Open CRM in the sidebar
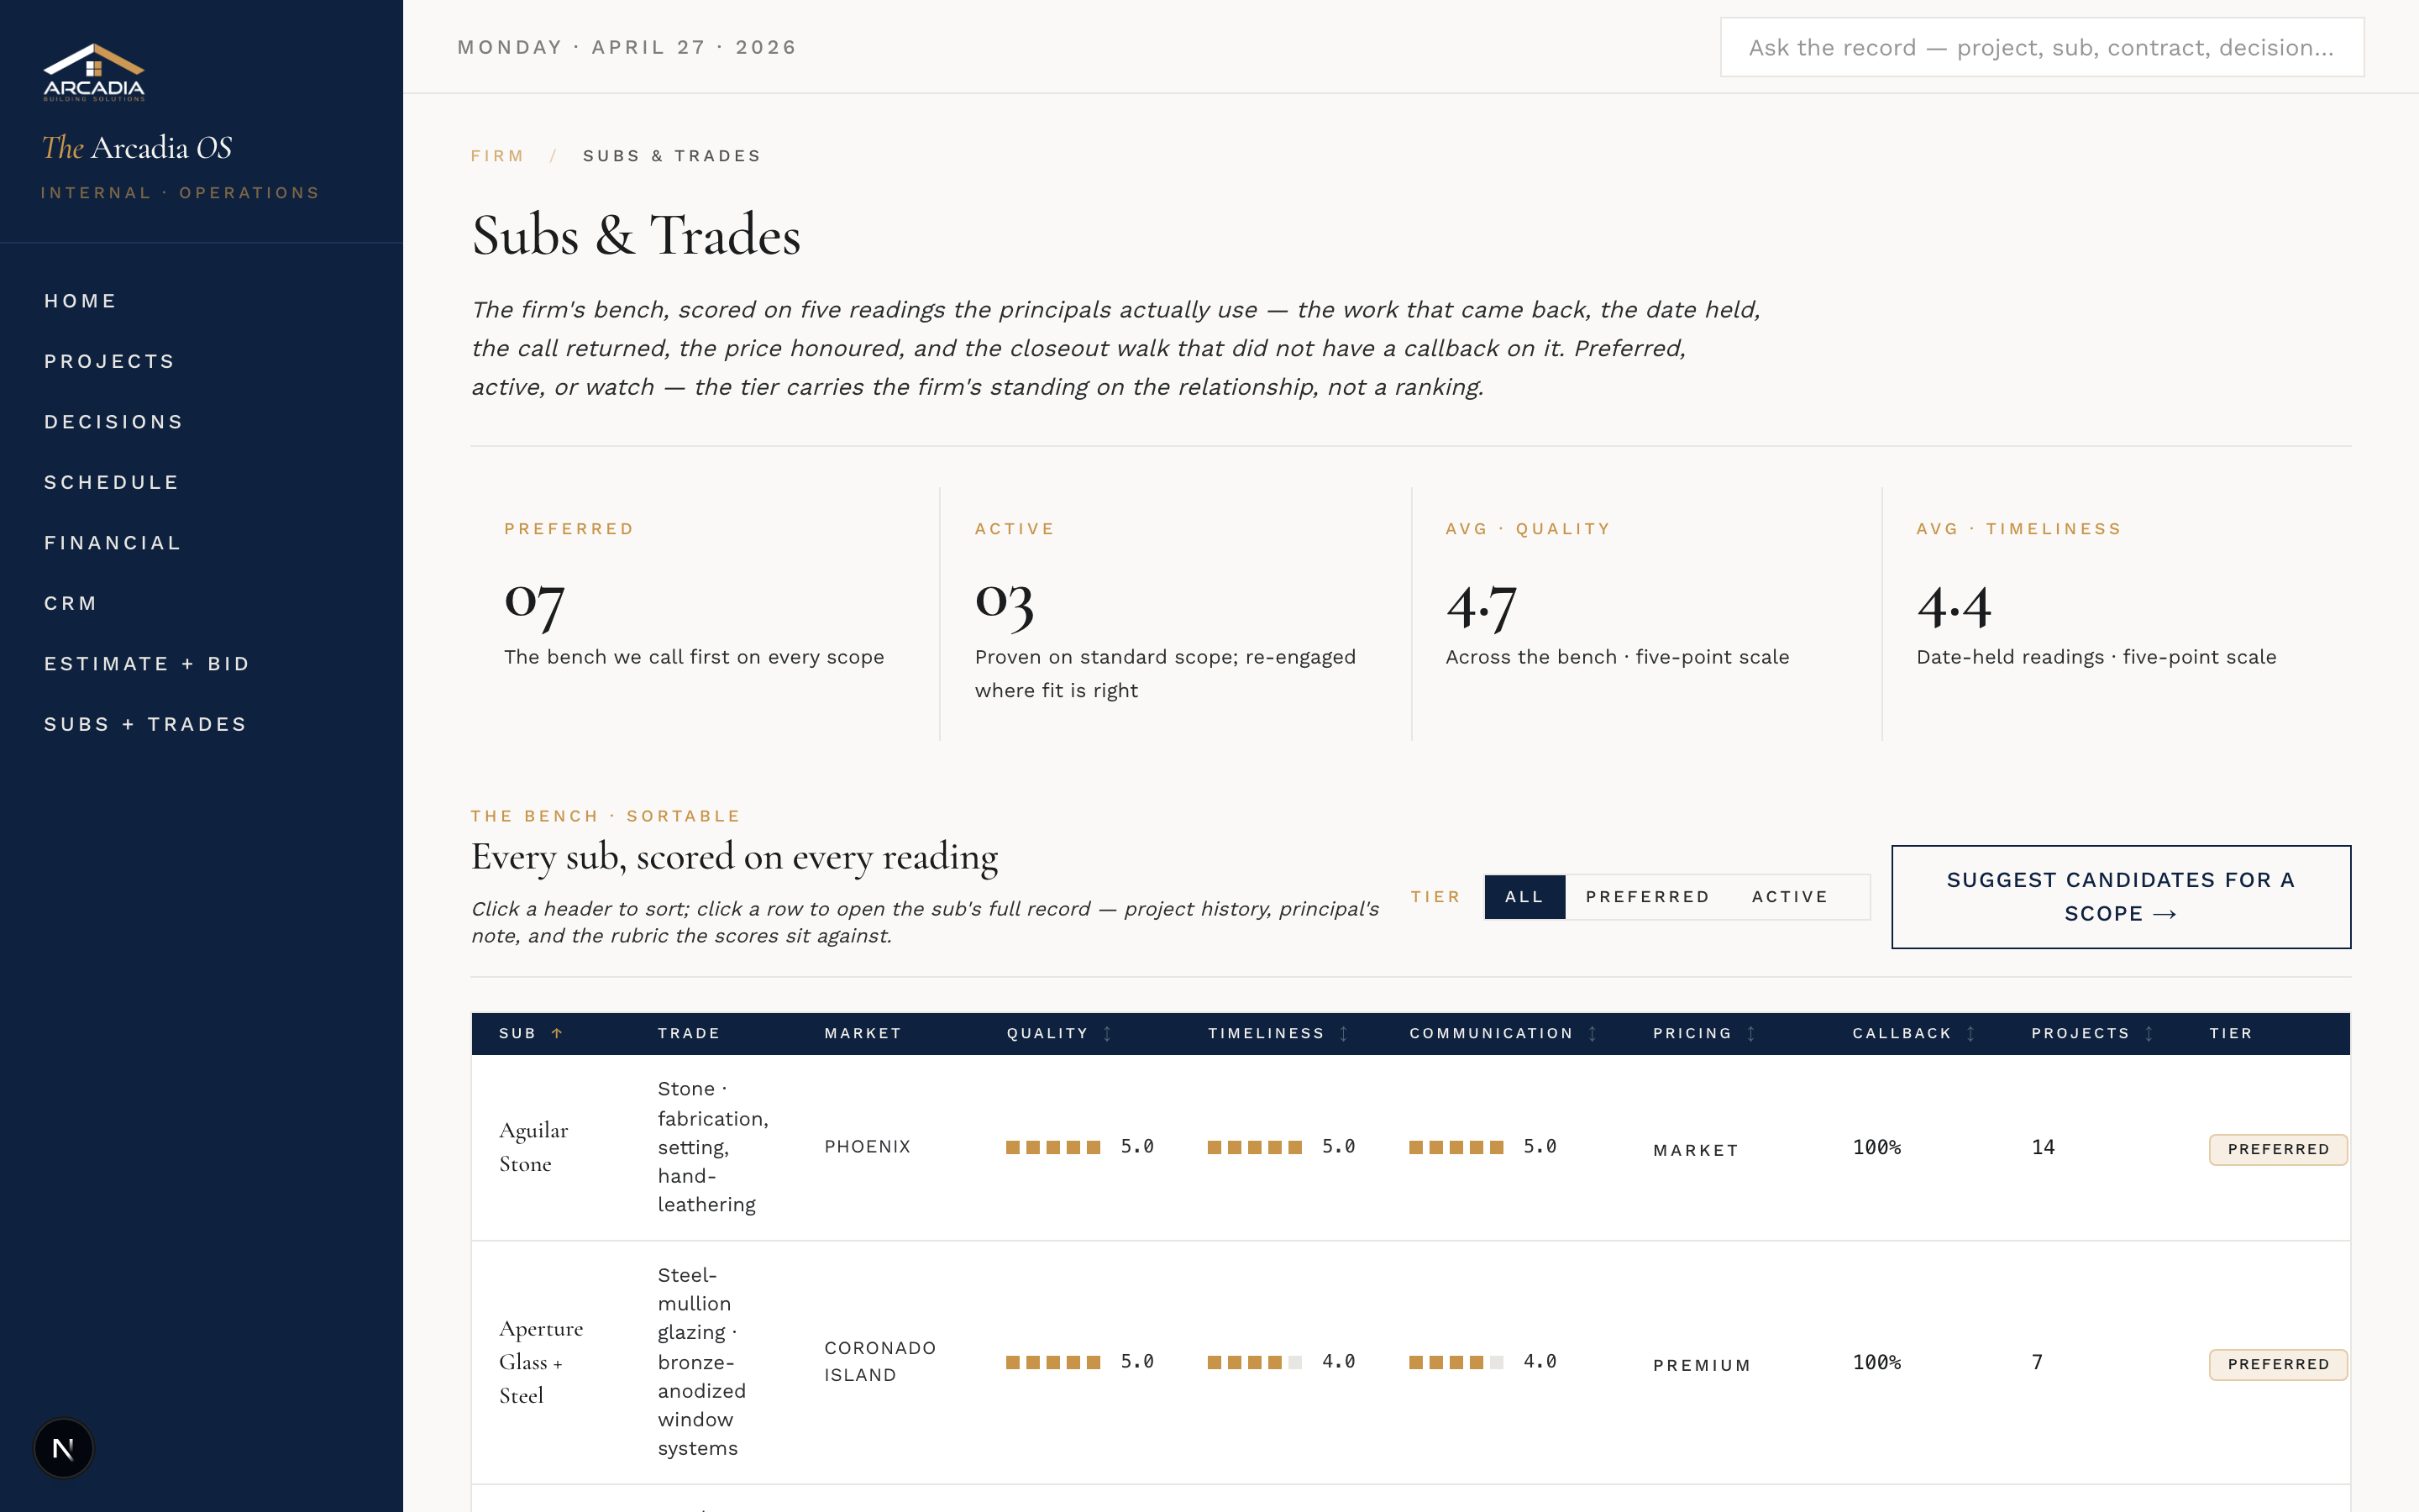2419x1512 pixels. pyautogui.click(x=71, y=603)
